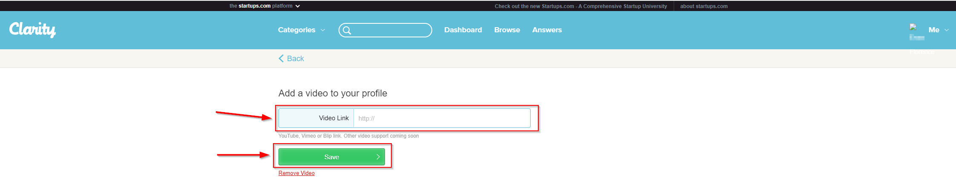Click the Back chevron icon

281,59
